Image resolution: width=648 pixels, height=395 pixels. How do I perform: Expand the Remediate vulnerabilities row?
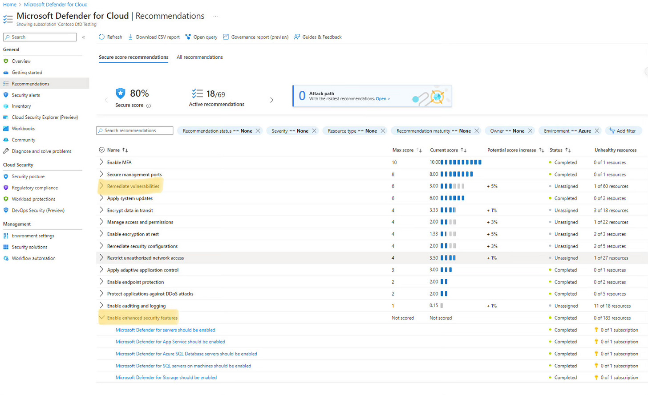(x=101, y=186)
